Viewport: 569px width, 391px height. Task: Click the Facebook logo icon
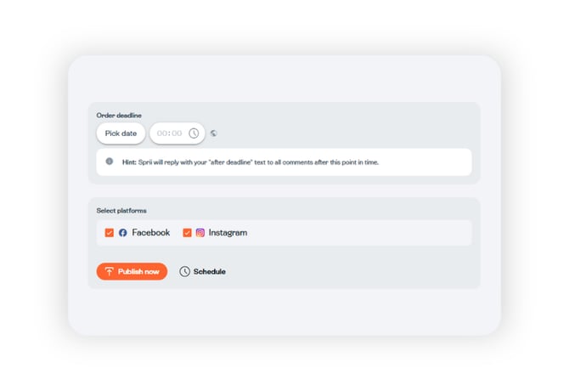(x=123, y=233)
